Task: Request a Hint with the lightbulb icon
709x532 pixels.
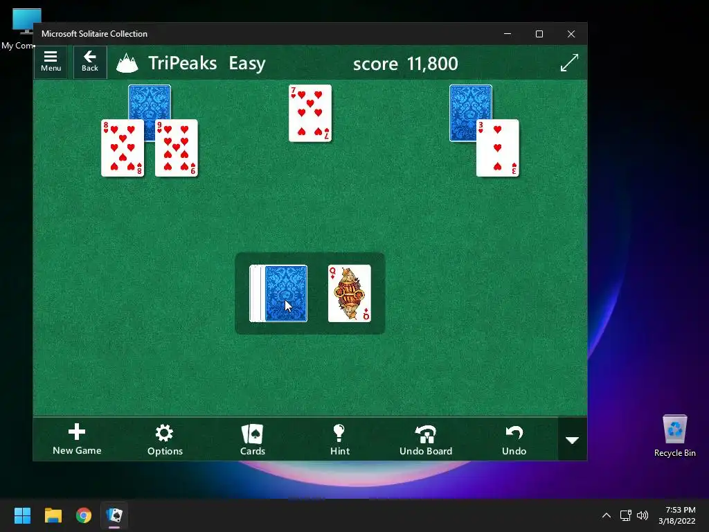Action: click(x=339, y=438)
